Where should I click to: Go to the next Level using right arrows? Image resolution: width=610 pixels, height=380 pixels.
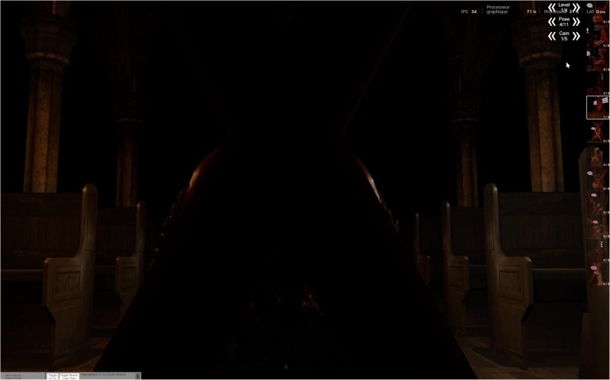tap(576, 8)
